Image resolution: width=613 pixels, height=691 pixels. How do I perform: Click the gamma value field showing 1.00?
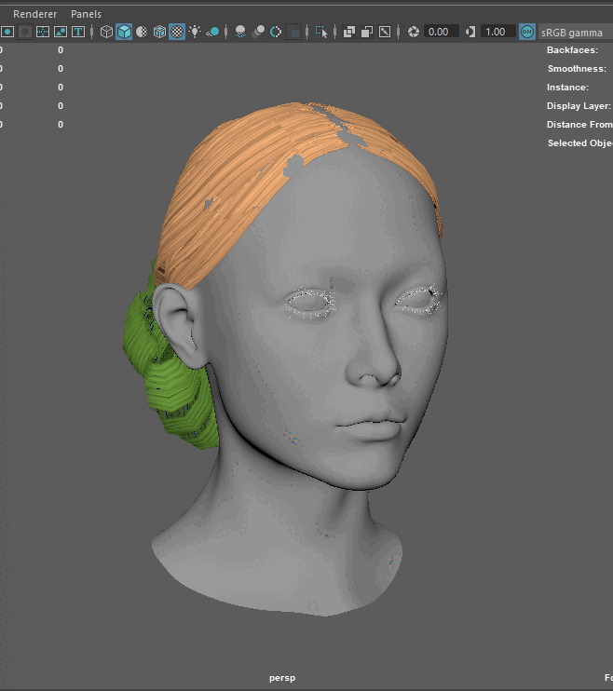tap(498, 32)
